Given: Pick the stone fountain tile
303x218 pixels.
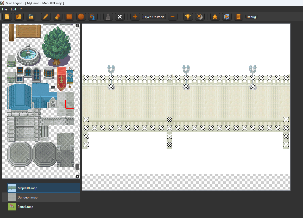Looking at the screenshot, I should 28,55.
